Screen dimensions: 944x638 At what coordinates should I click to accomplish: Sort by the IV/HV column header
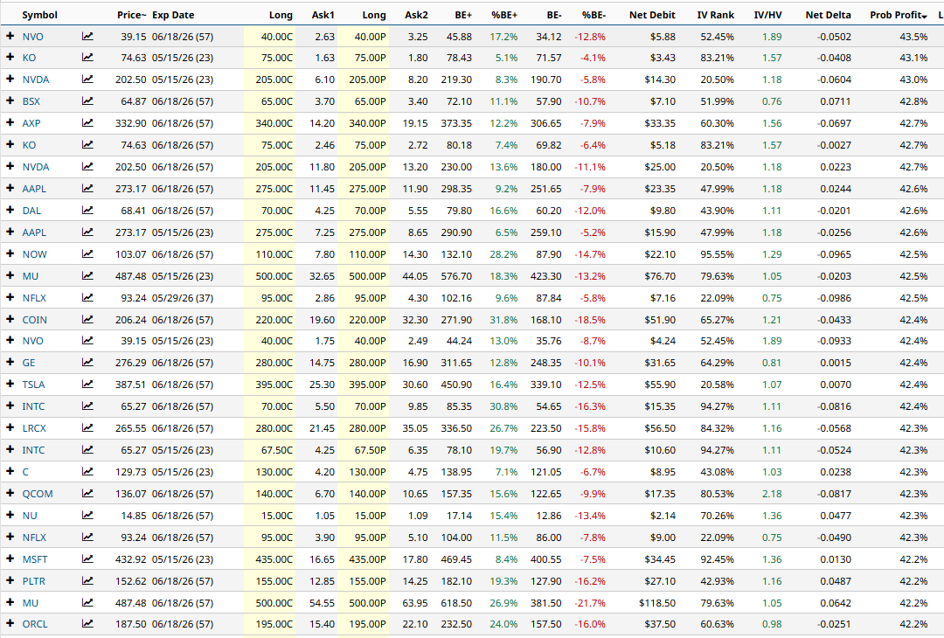(767, 15)
